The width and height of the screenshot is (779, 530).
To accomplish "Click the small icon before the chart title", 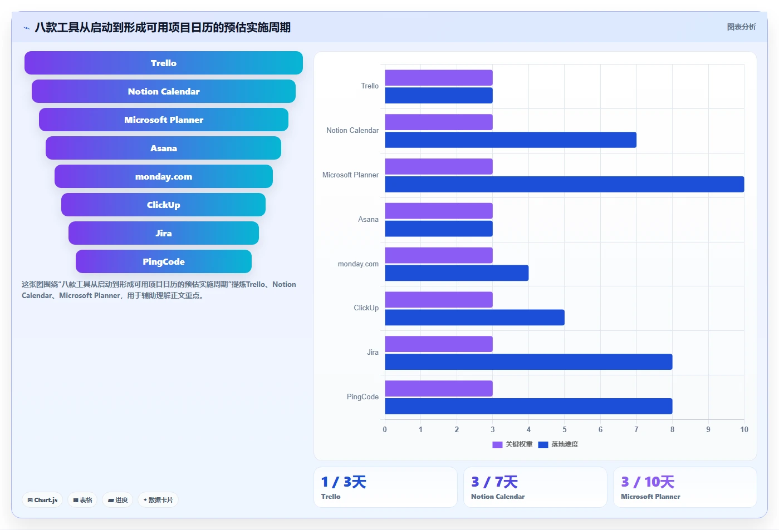I will click(26, 28).
